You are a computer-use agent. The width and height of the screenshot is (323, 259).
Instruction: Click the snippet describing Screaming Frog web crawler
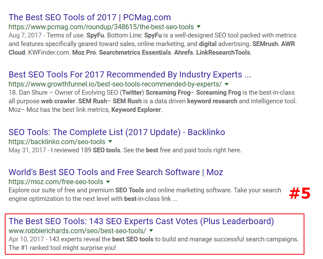tap(151, 101)
